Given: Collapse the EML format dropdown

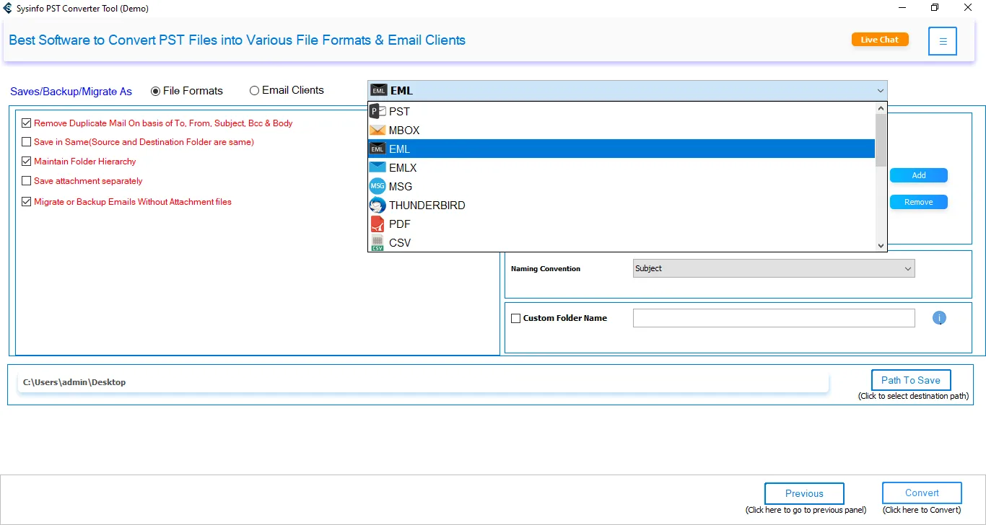Looking at the screenshot, I should tap(880, 91).
